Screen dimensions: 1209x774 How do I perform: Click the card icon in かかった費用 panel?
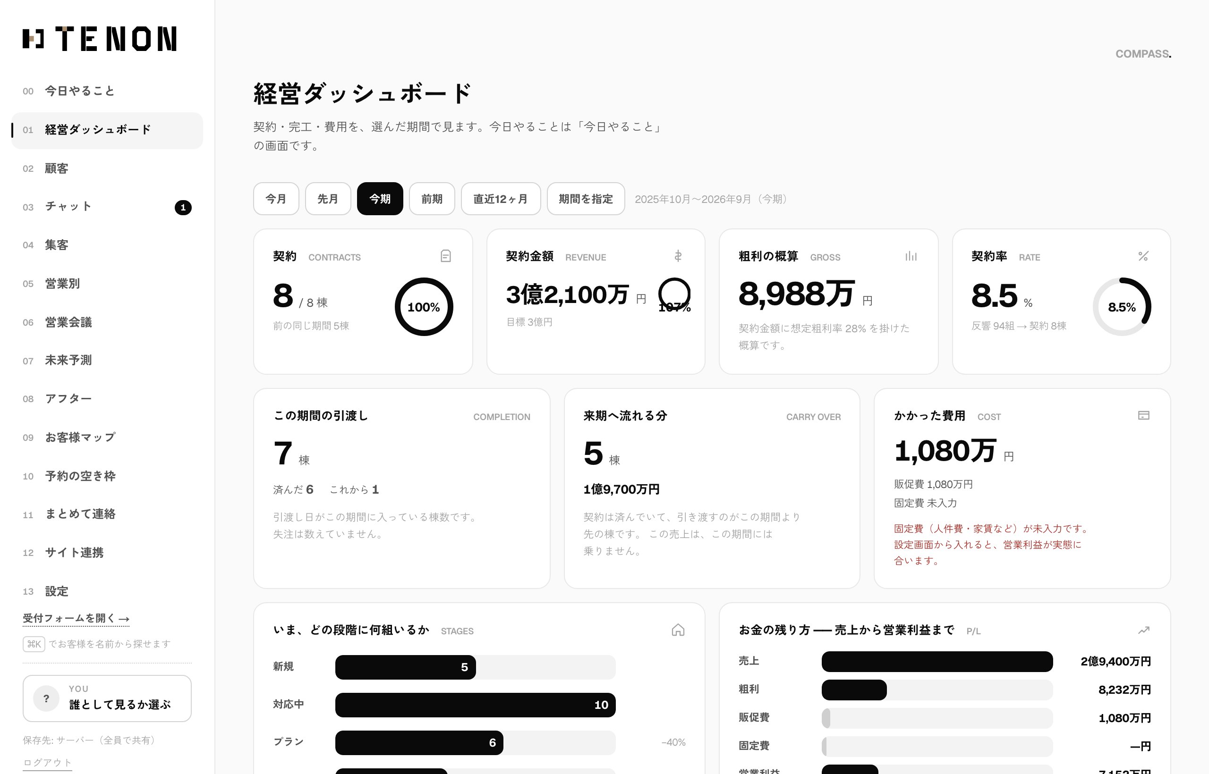click(1144, 416)
